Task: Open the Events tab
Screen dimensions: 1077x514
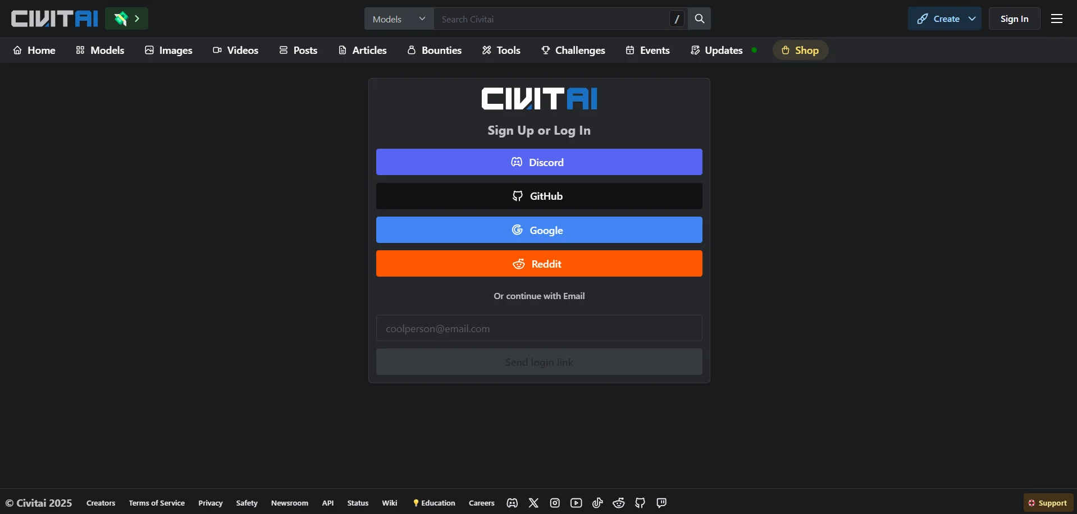Action: coord(647,50)
